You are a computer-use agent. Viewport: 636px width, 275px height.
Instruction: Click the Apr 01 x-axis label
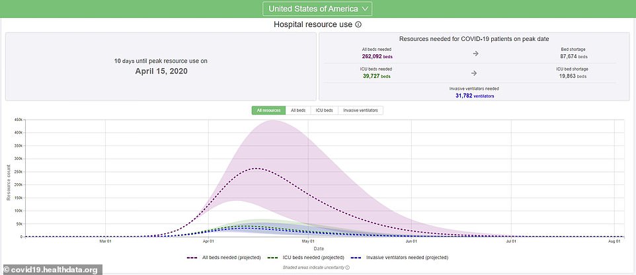(208, 242)
